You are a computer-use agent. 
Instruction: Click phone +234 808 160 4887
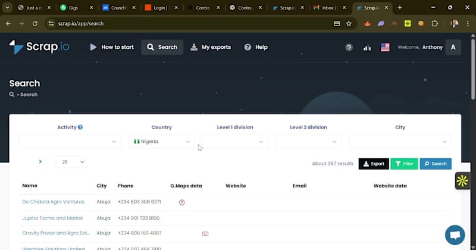140,233
